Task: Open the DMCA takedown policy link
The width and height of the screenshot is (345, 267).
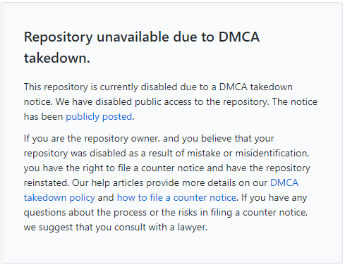Action: click(59, 198)
